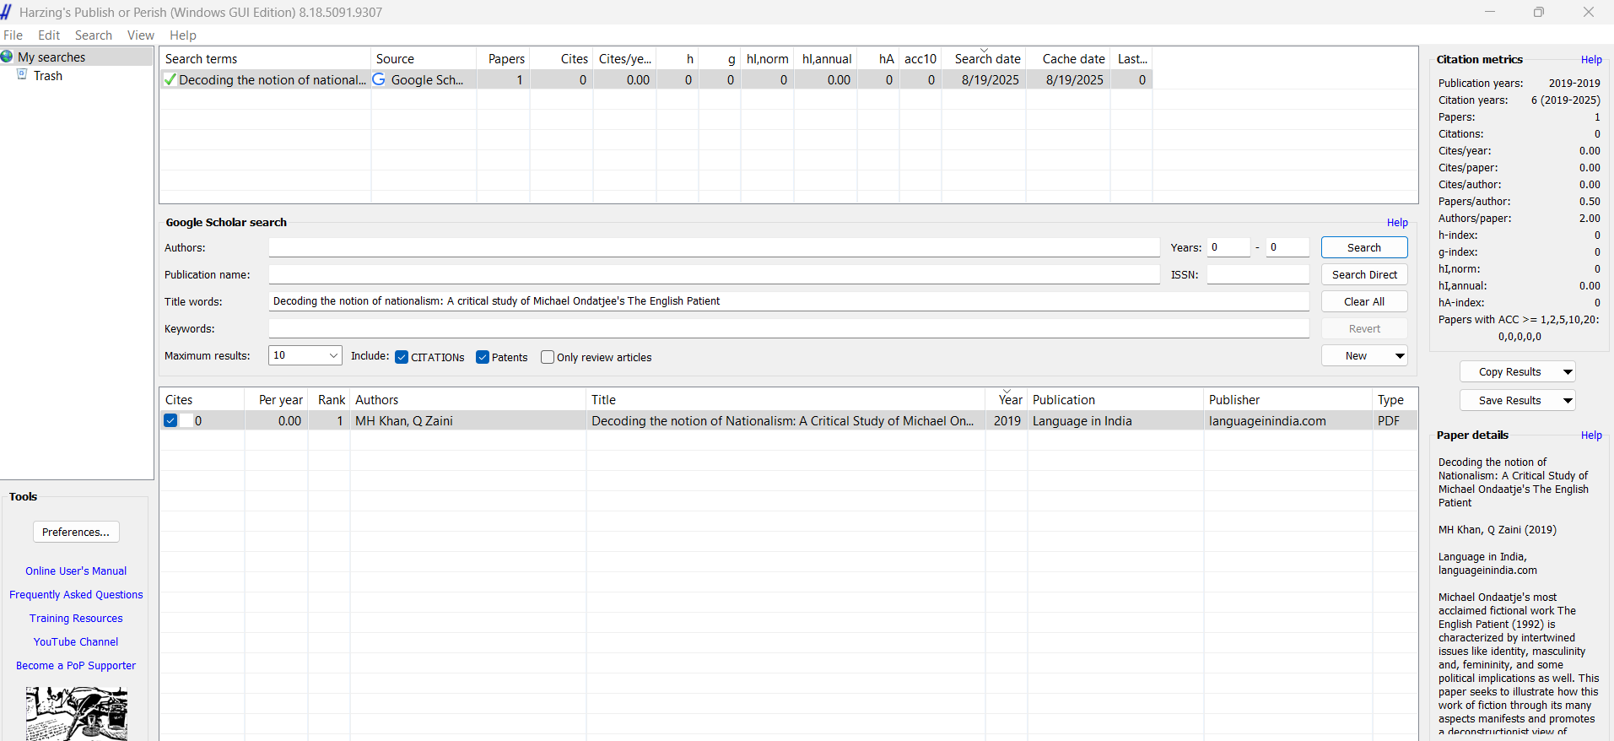Open the Training Resources link
Viewport: 1614px width, 741px height.
point(76,619)
